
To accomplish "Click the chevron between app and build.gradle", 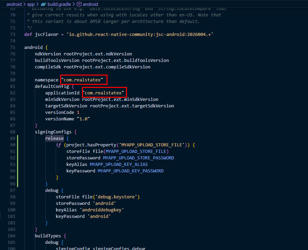I will point(38,4).
